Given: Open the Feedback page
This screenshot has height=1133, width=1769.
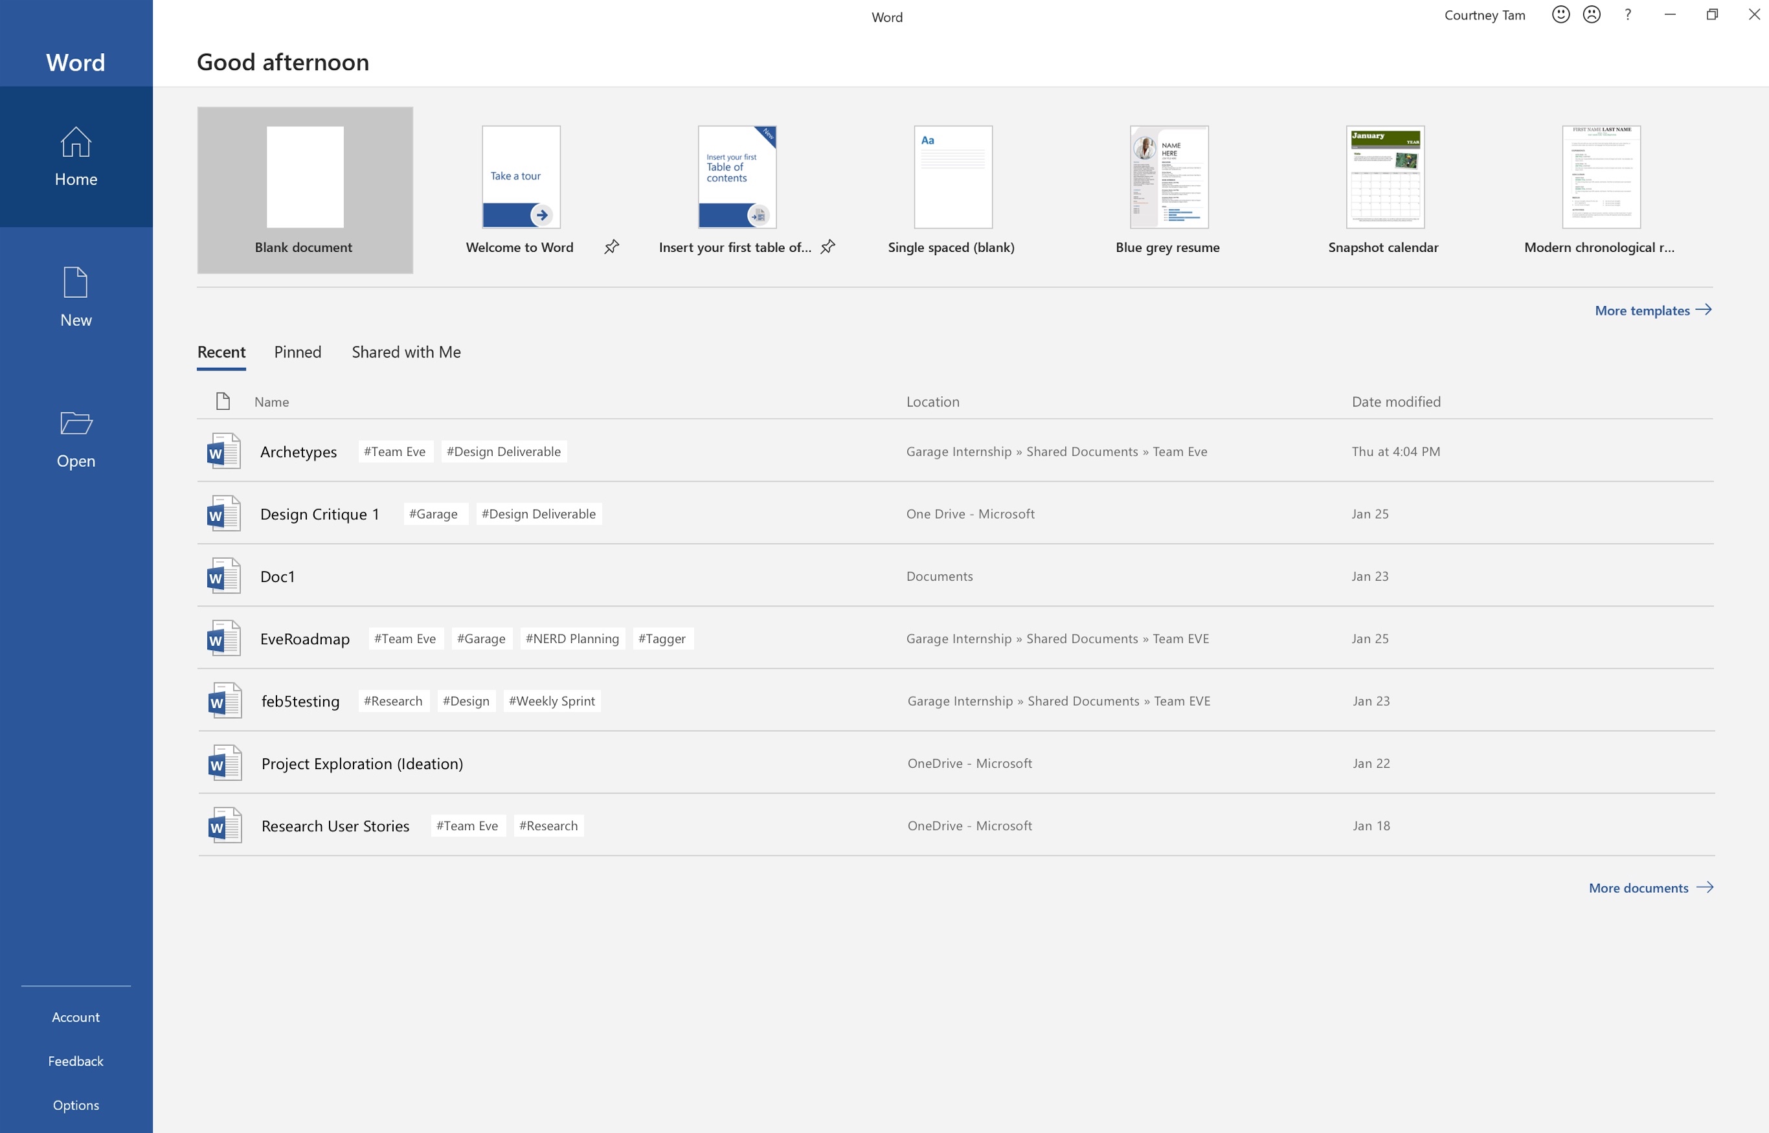Looking at the screenshot, I should [76, 1062].
